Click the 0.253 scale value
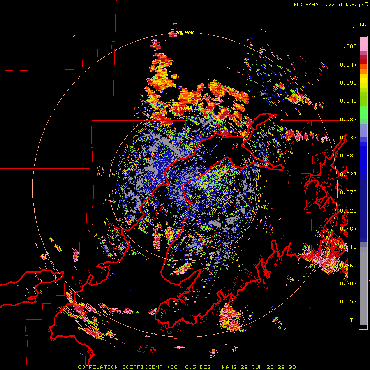 (x=348, y=302)
